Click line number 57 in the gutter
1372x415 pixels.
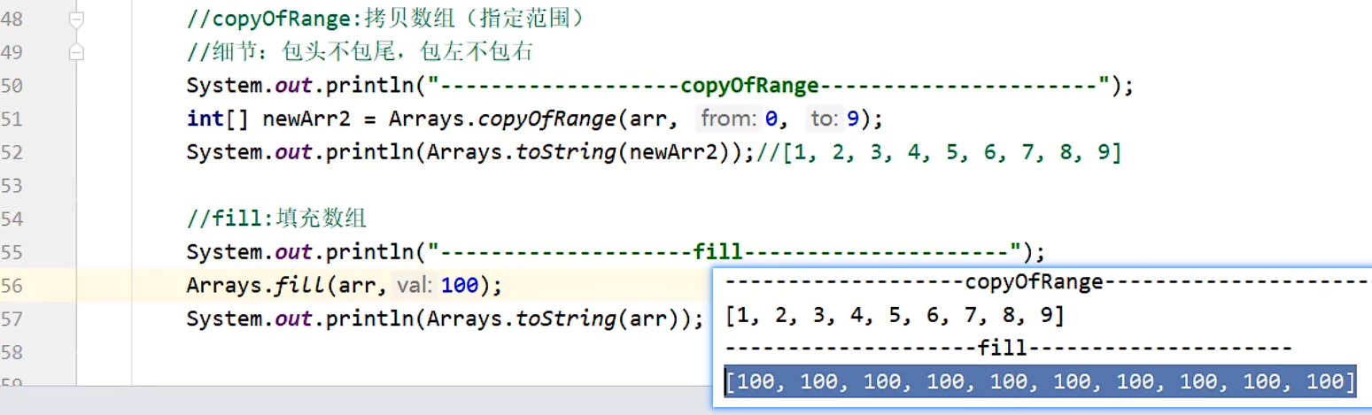12,319
